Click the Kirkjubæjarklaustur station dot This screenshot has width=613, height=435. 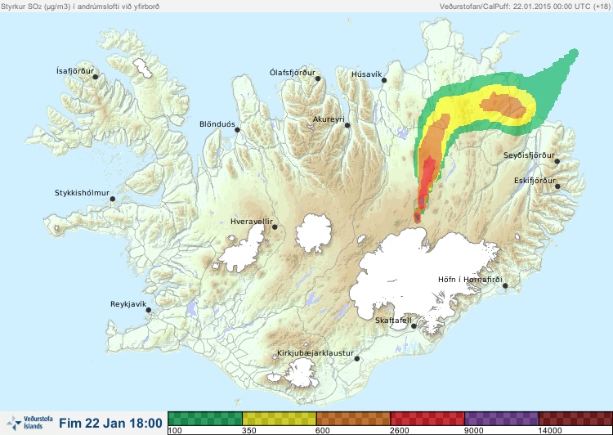tap(356, 358)
